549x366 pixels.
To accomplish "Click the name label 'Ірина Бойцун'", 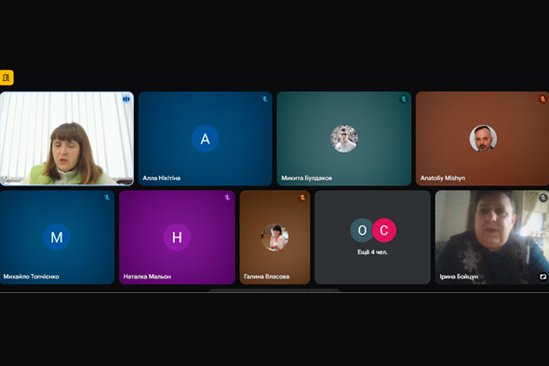I will coord(459,277).
